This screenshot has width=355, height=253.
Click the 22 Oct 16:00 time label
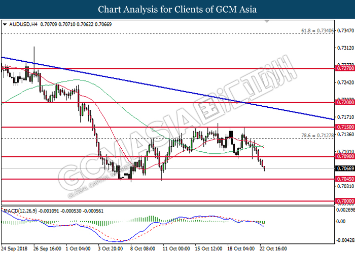[x=273, y=249]
